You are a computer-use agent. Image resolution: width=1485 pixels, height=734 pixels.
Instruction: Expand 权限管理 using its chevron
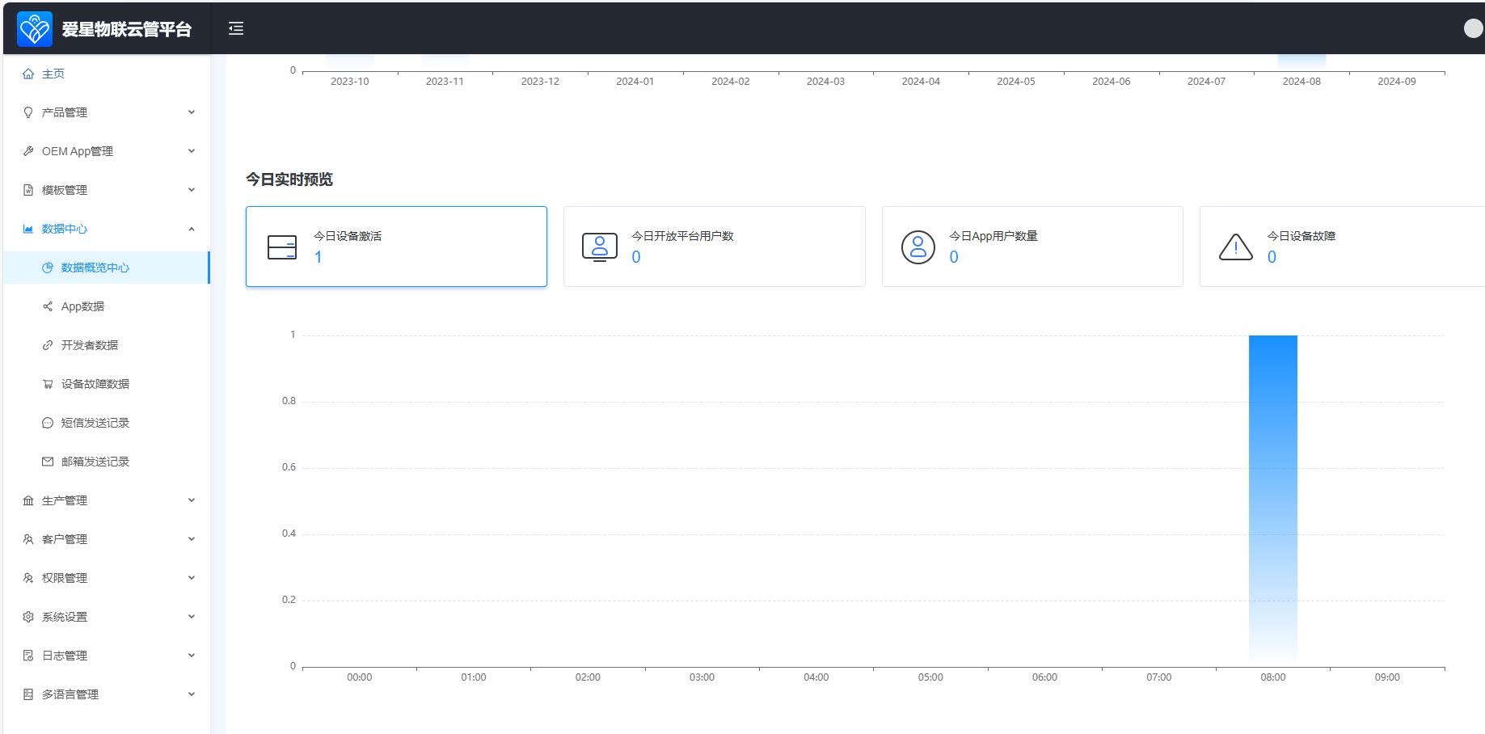click(x=192, y=578)
